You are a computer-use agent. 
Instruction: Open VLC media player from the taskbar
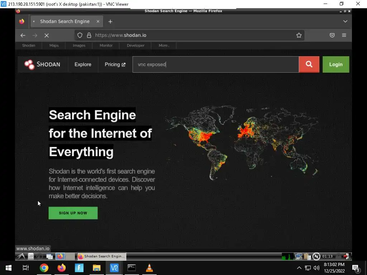149,268
